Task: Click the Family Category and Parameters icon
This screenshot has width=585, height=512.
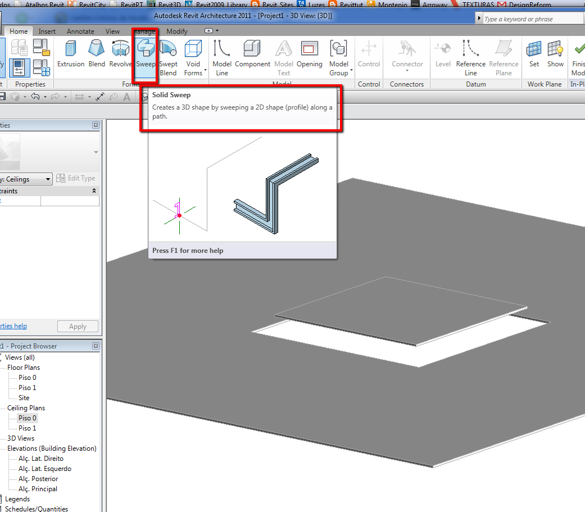Action: pyautogui.click(x=42, y=47)
